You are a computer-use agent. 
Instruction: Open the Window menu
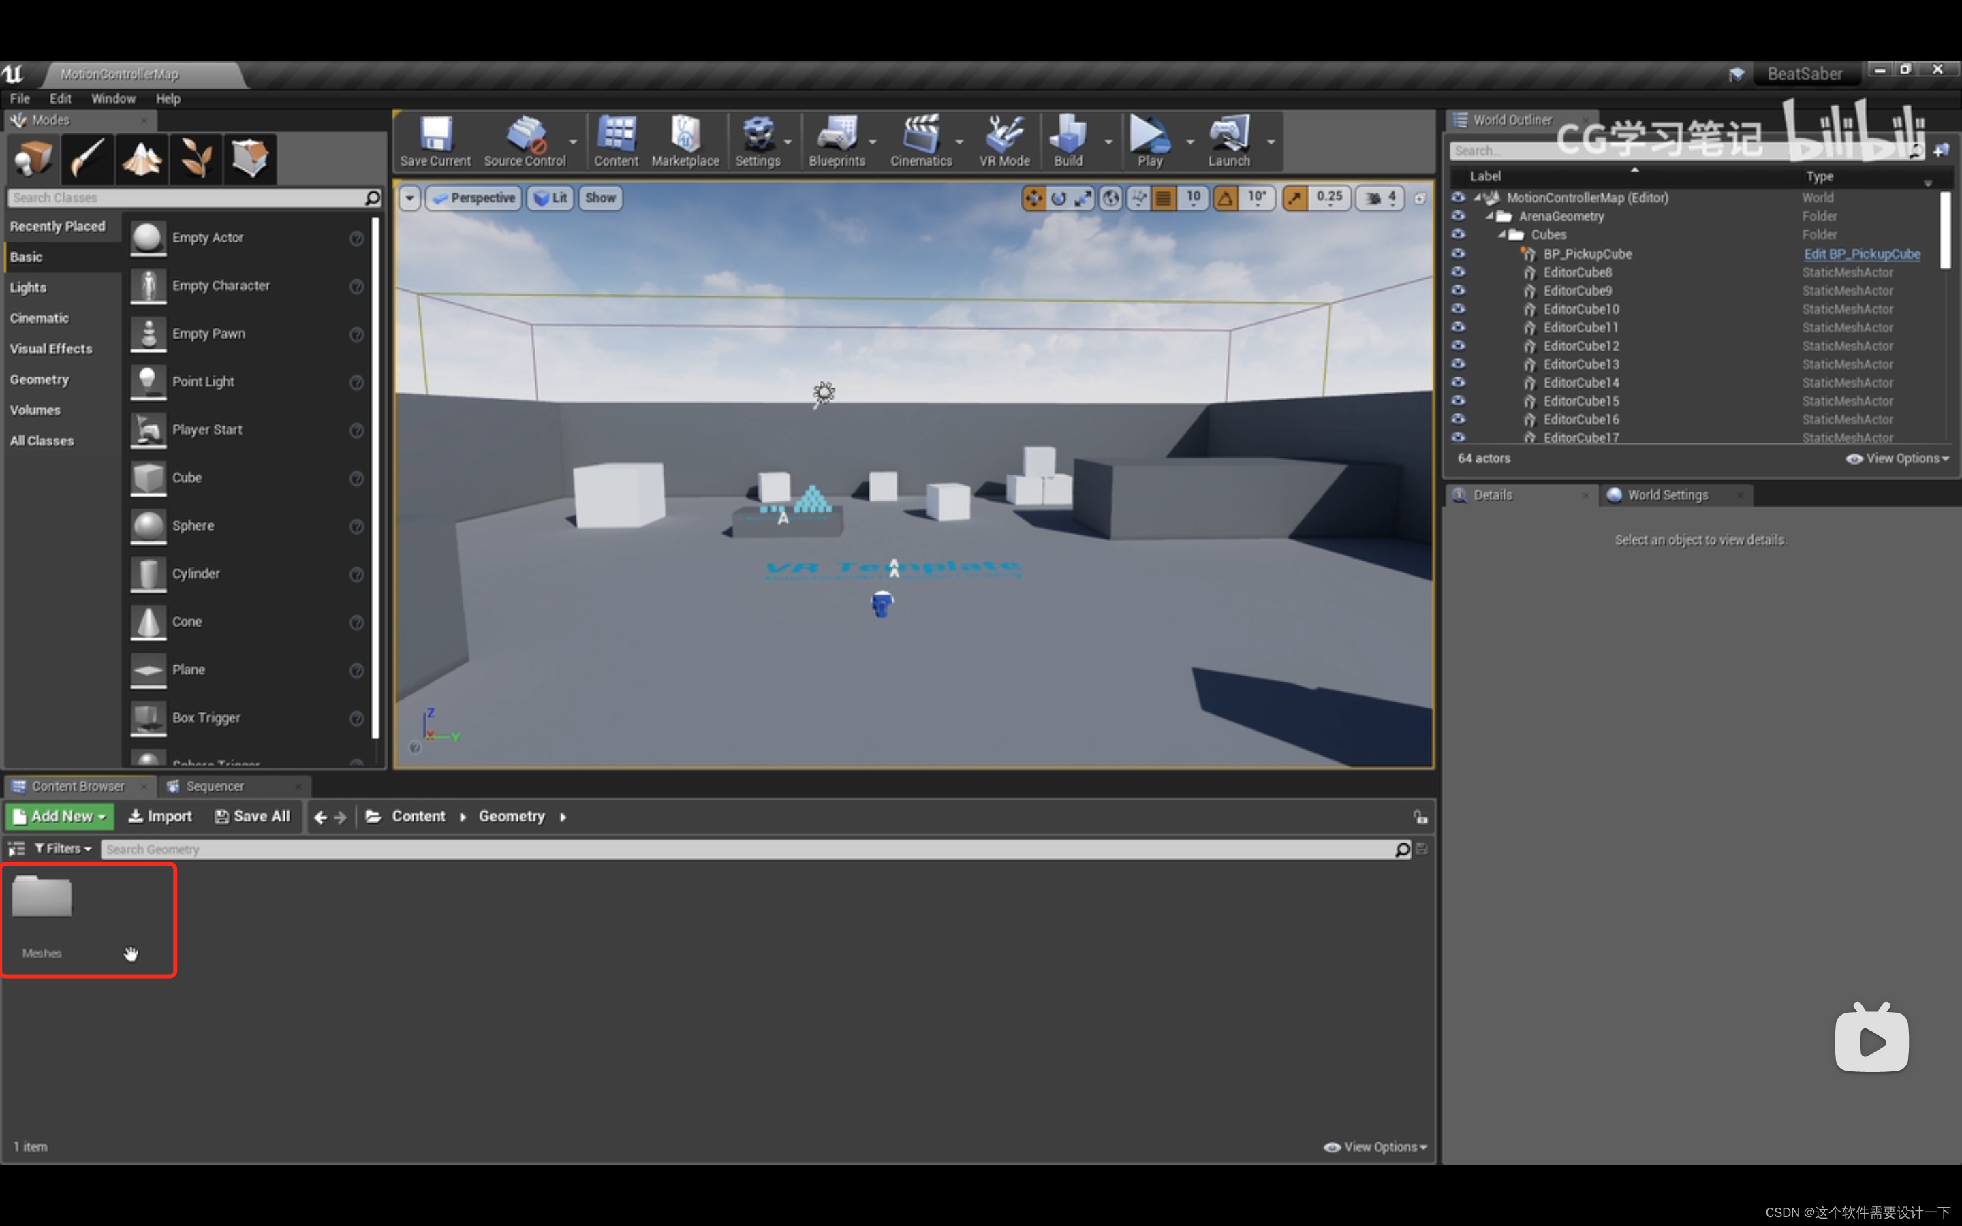(x=112, y=99)
